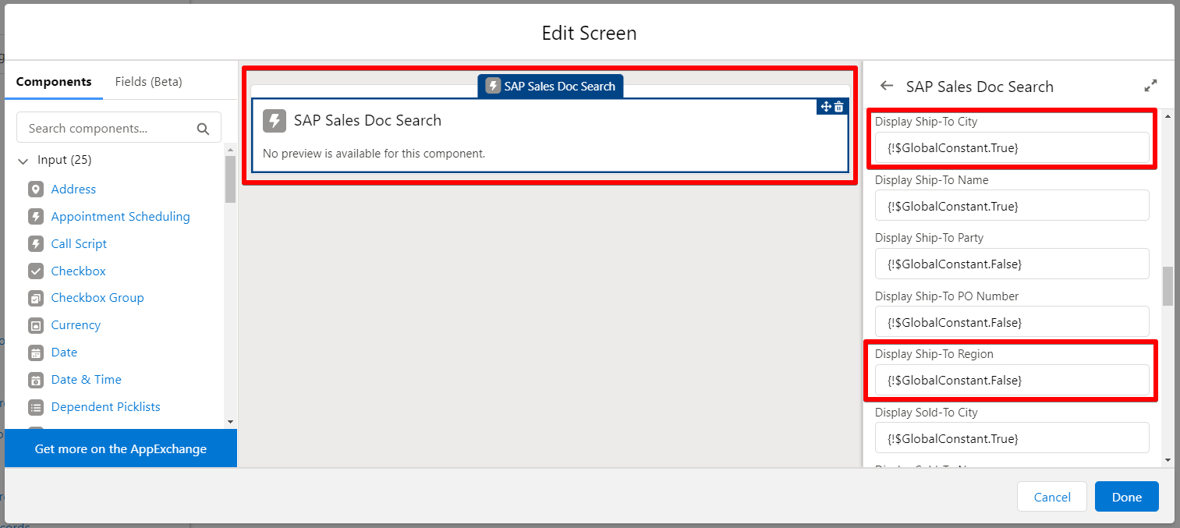1180x528 pixels.
Task: Click the Currency component icon
Action: (x=36, y=325)
